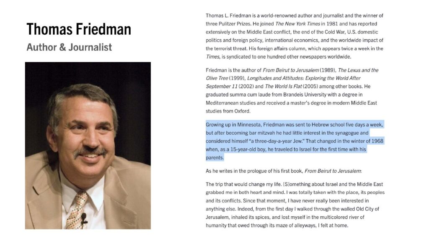The height and width of the screenshot is (241, 429).
Task: Click 'three-day-a-year Jew' quoted phrase
Action: tap(276, 141)
